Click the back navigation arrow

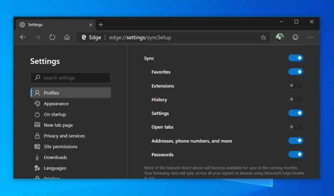tap(23, 37)
